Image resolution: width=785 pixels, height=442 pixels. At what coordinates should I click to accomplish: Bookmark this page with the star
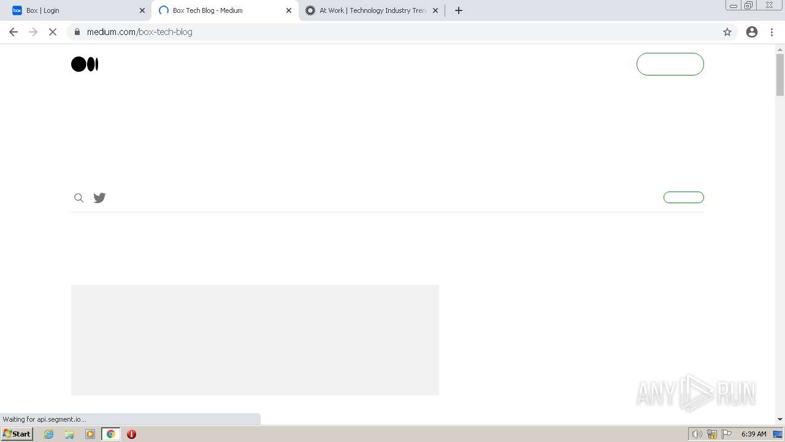727,32
